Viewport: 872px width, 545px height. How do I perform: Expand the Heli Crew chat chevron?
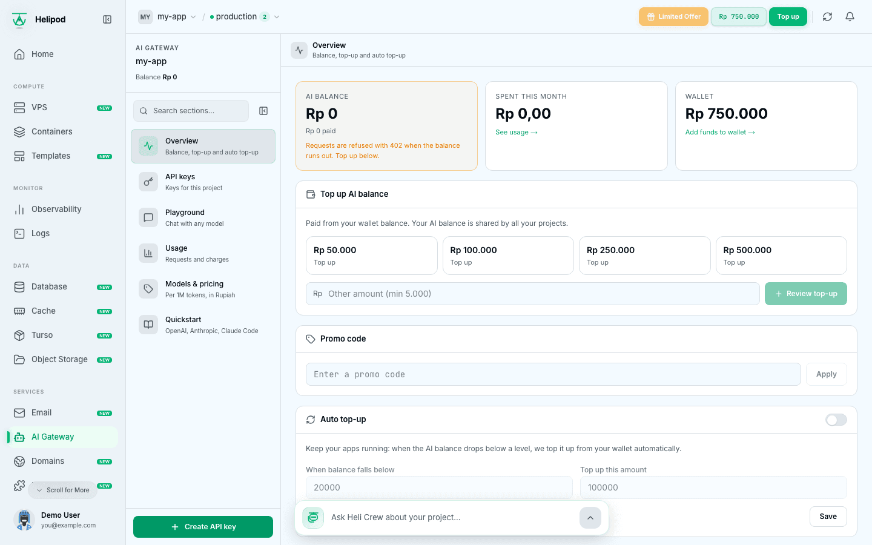point(590,518)
